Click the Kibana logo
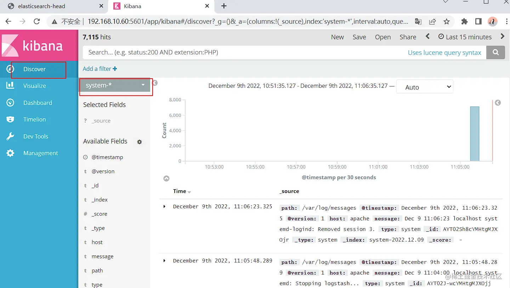 pos(39,45)
